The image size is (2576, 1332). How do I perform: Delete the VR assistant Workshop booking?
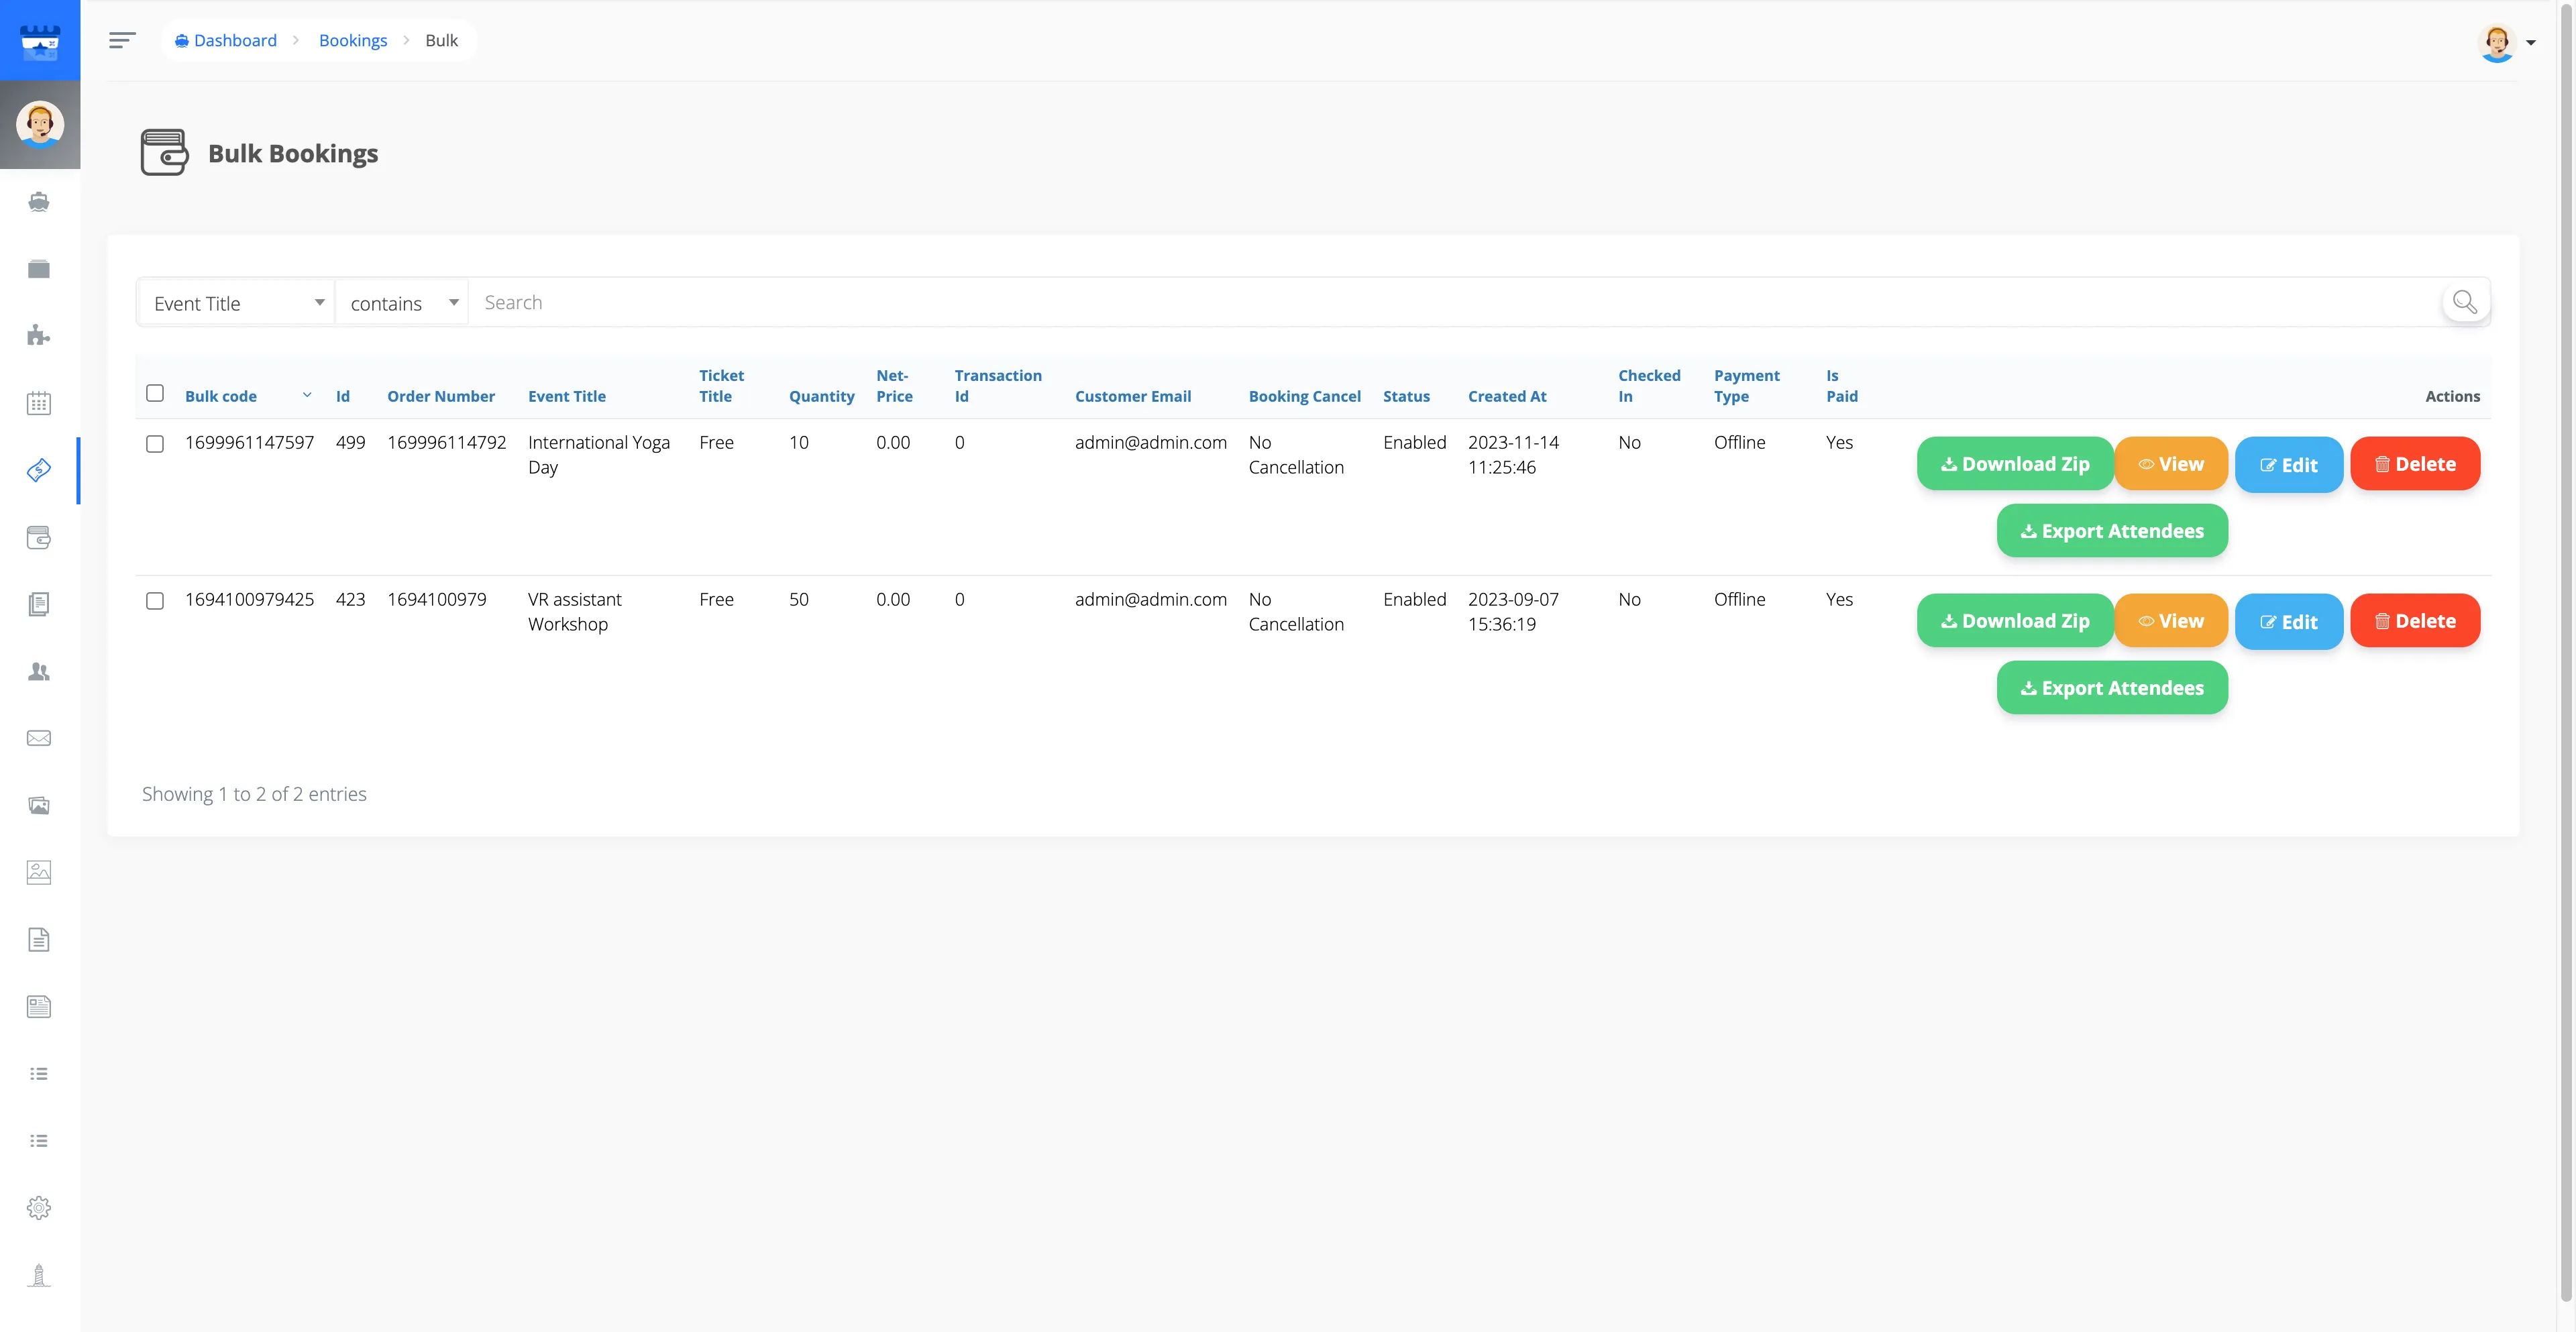[2414, 621]
